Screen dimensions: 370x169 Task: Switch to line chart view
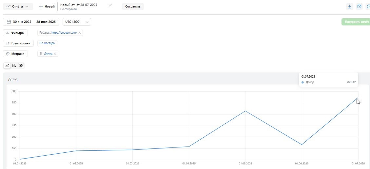click(x=7, y=66)
